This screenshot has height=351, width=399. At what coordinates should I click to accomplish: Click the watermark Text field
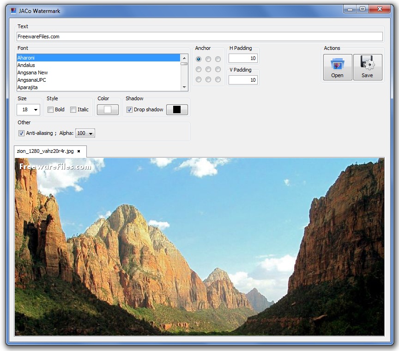199,36
